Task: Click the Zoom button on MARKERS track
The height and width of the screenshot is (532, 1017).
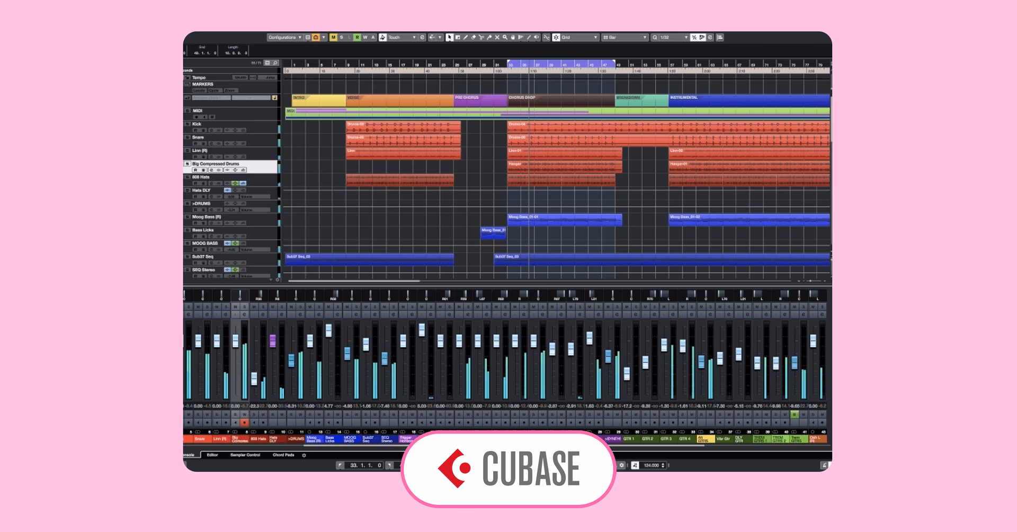Action: click(230, 91)
